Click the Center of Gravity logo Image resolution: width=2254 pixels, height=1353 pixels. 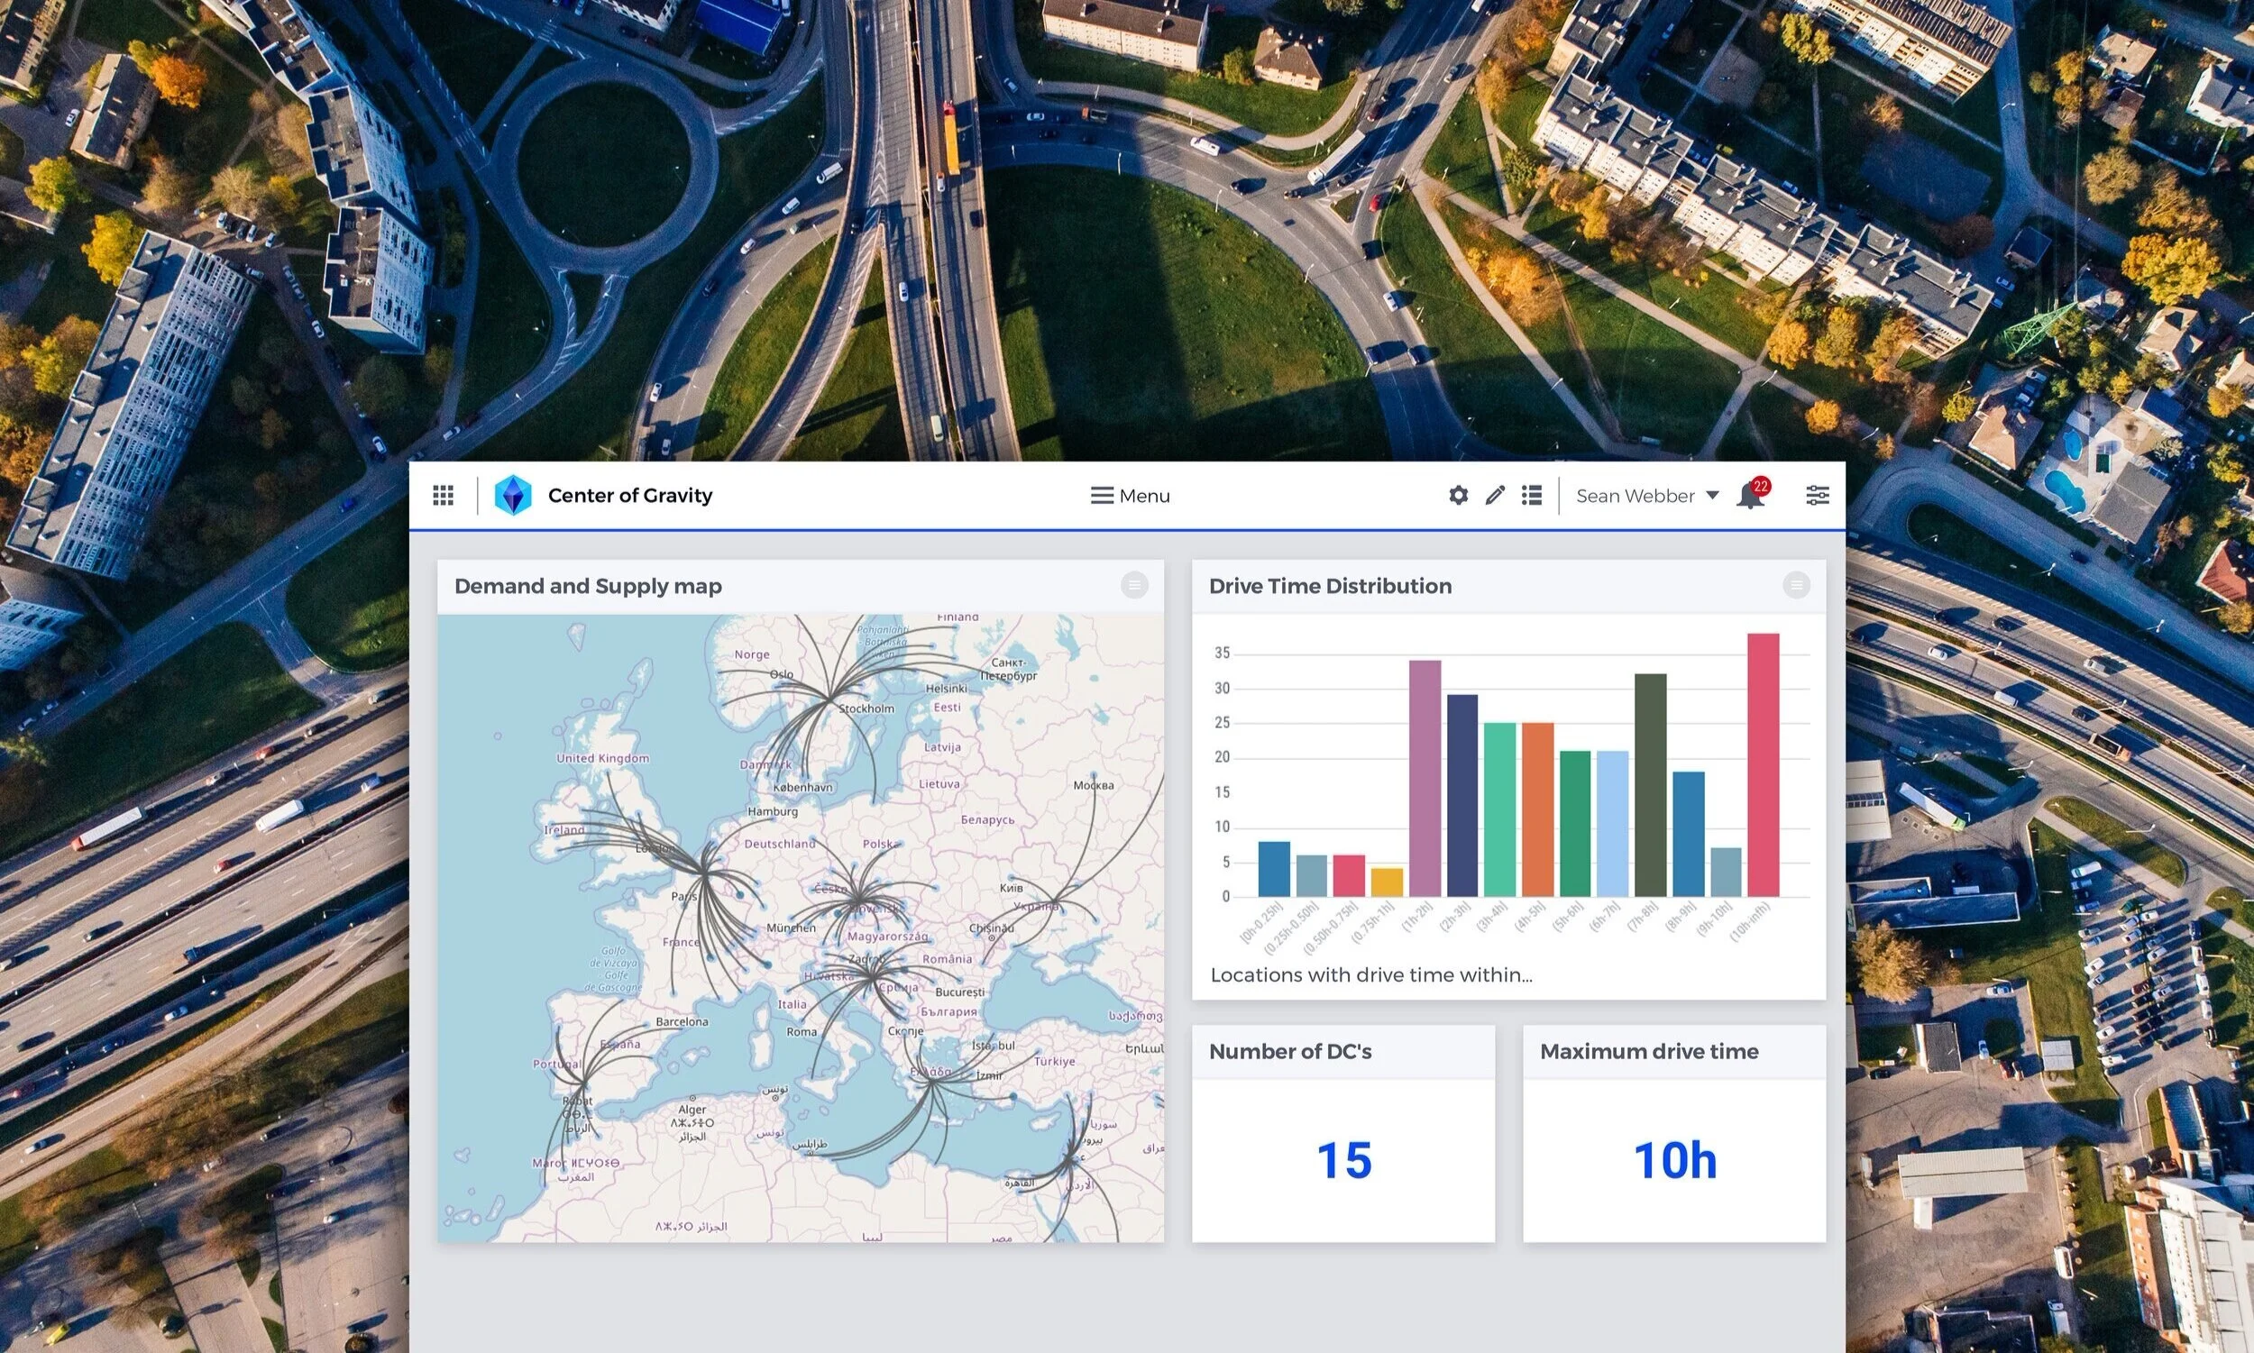coord(512,495)
